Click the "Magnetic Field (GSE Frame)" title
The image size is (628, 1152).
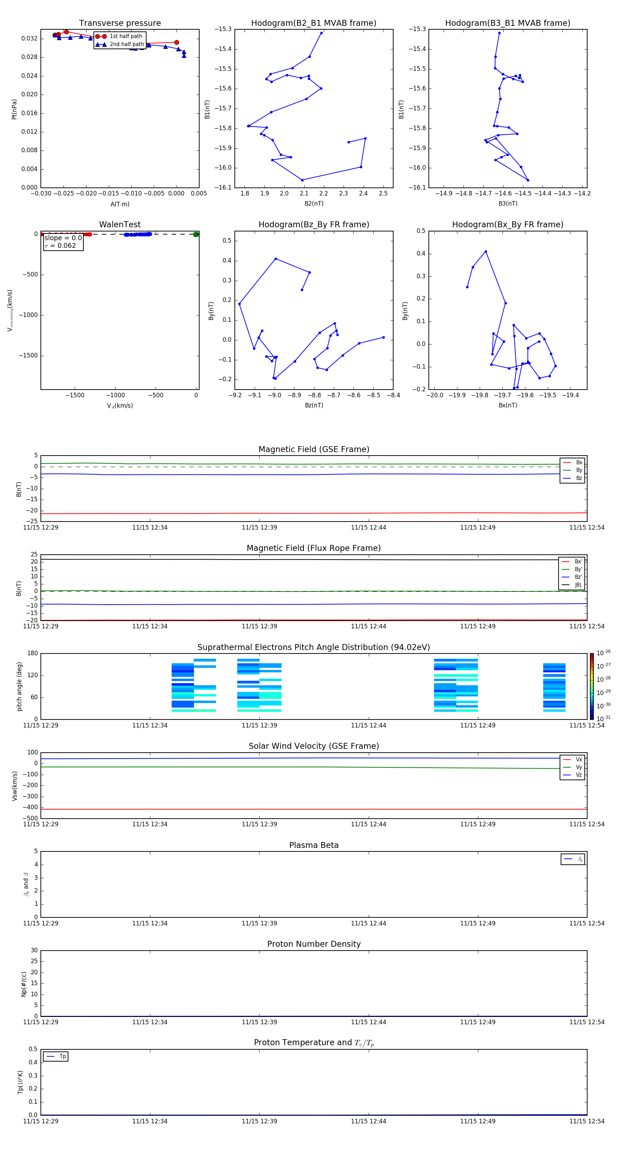click(x=314, y=449)
